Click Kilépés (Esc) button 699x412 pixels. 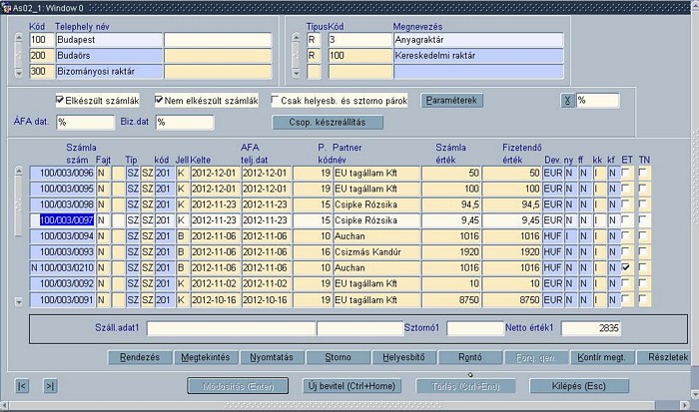coord(579,386)
